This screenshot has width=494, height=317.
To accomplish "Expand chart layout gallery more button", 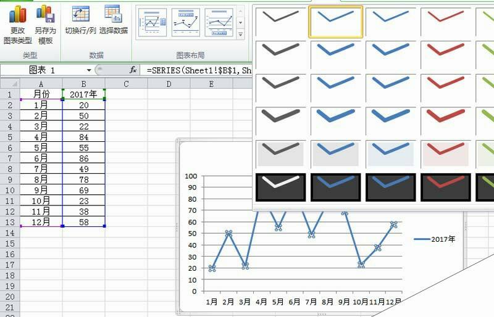I will (x=240, y=34).
